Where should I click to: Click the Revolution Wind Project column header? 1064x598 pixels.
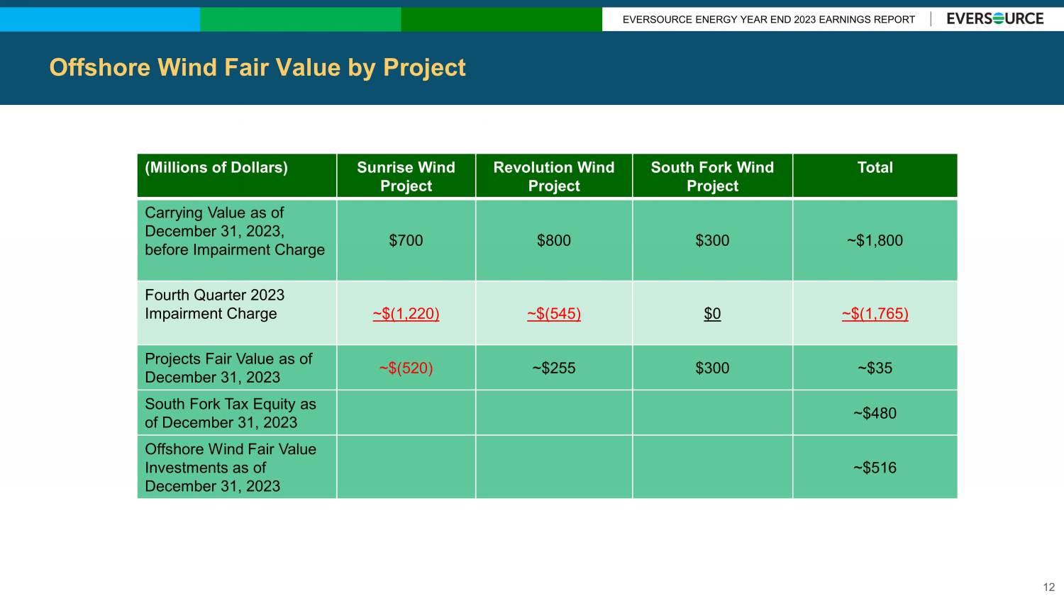[x=553, y=176]
